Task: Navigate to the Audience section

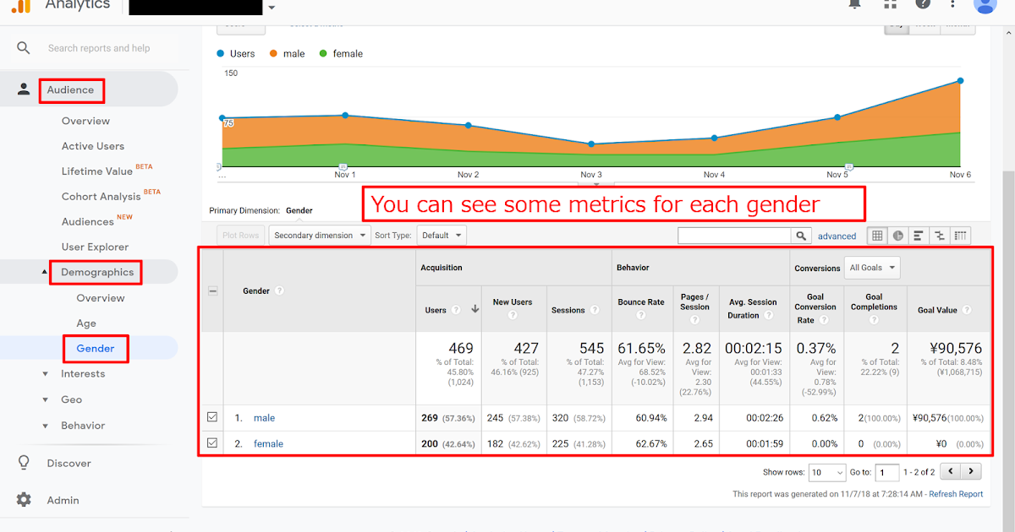Action: click(71, 90)
